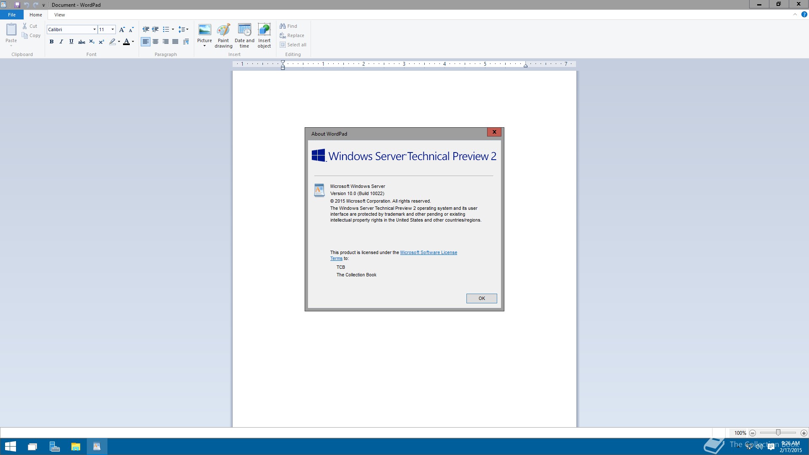This screenshot has height=455, width=809.
Task: Open font color dropdown arrow
Action: coord(133,42)
